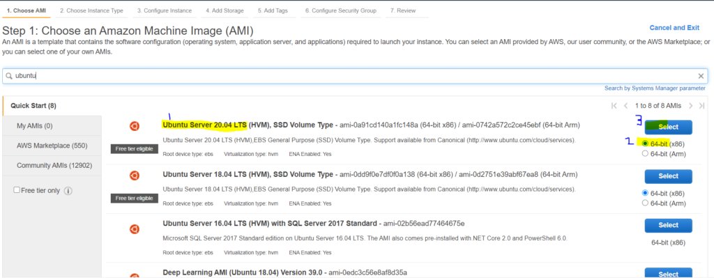
Task: Open the My AMIs (0) category
Action: (x=52, y=126)
